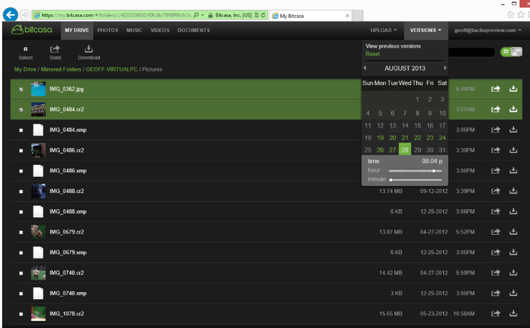The width and height of the screenshot is (530, 328).
Task: Click the Send icon in the toolbar
Action: click(x=55, y=49)
